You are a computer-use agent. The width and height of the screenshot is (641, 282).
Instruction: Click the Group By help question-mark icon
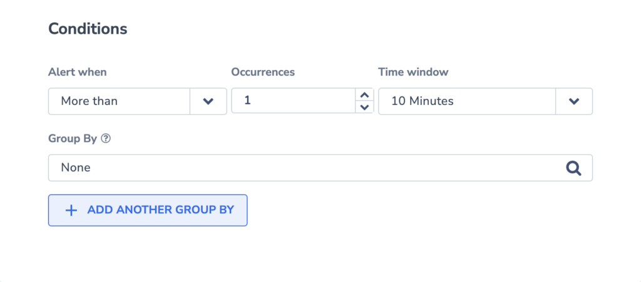(x=106, y=139)
